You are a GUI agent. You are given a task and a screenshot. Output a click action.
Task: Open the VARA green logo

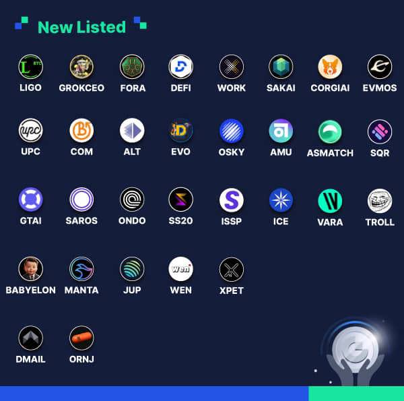(330, 201)
